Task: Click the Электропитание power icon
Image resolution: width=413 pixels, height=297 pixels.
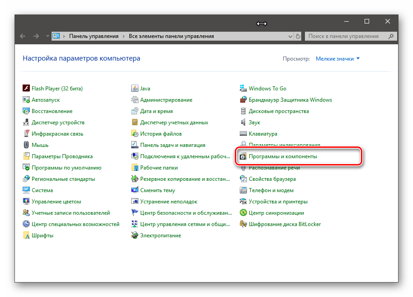Action: click(134, 236)
